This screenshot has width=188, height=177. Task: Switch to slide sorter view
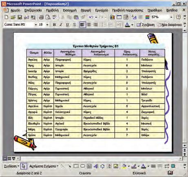[x=9, y=159]
